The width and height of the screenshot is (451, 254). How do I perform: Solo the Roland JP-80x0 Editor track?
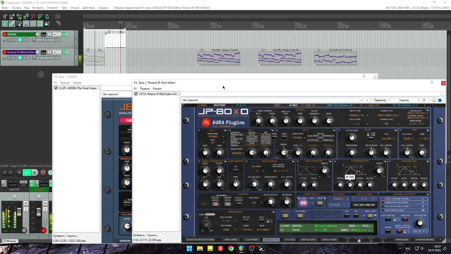[59, 52]
